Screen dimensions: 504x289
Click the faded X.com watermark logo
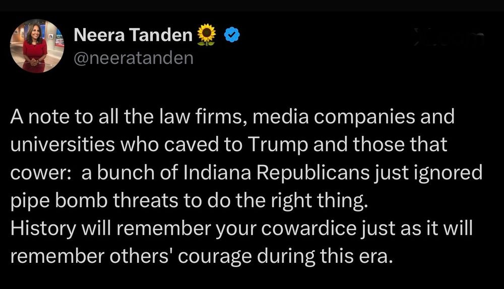click(448, 39)
